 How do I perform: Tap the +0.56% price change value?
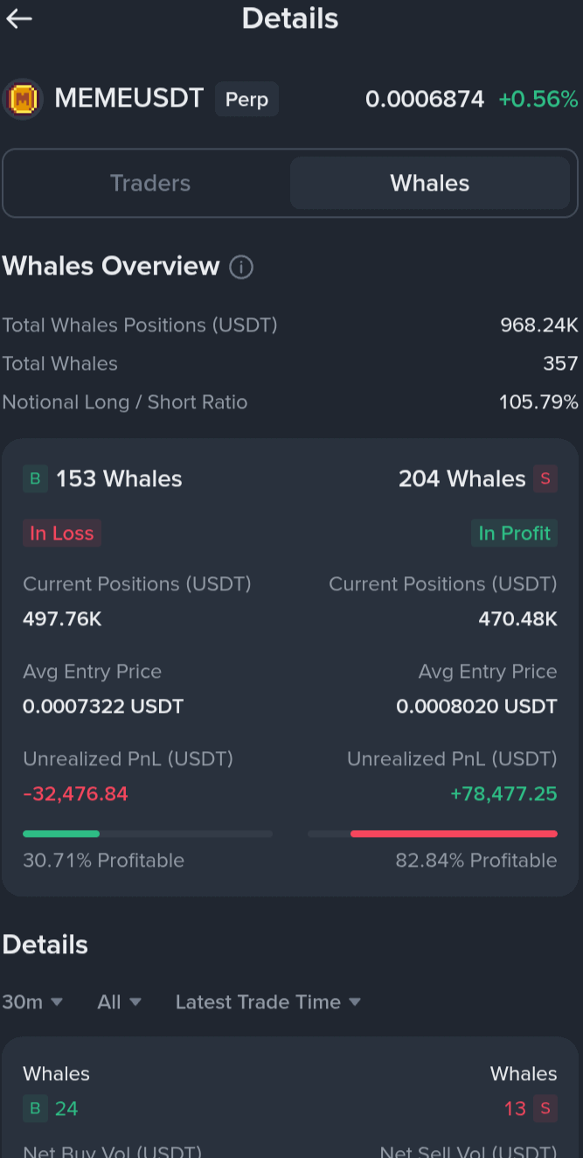(x=538, y=100)
